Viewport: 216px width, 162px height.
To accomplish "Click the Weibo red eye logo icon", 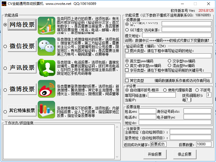I will pos(47,89).
